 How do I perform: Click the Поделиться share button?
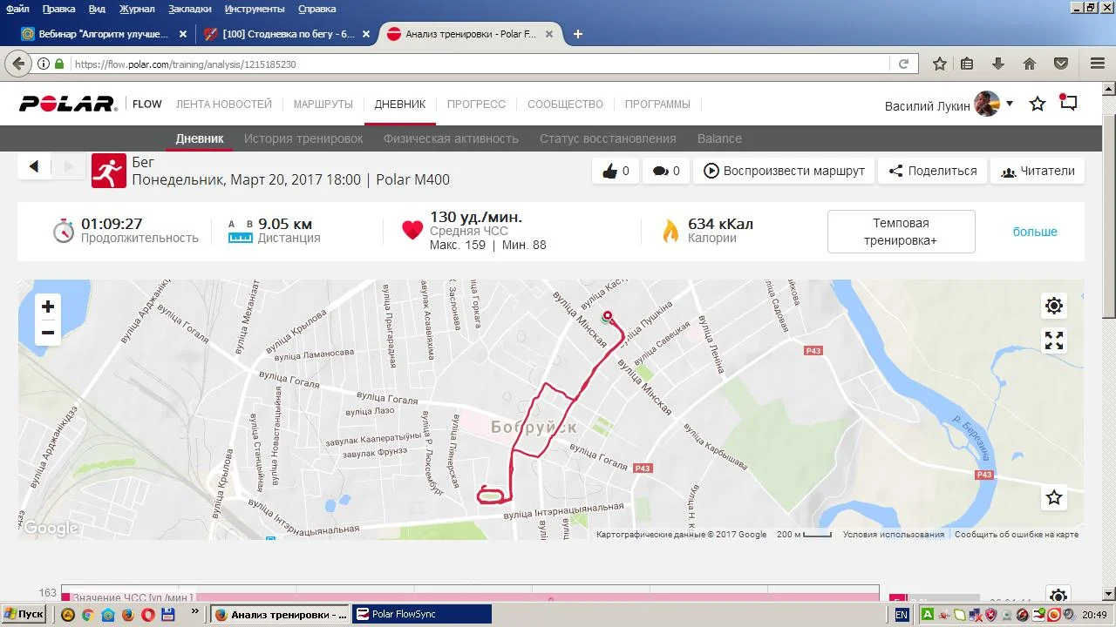(x=933, y=171)
